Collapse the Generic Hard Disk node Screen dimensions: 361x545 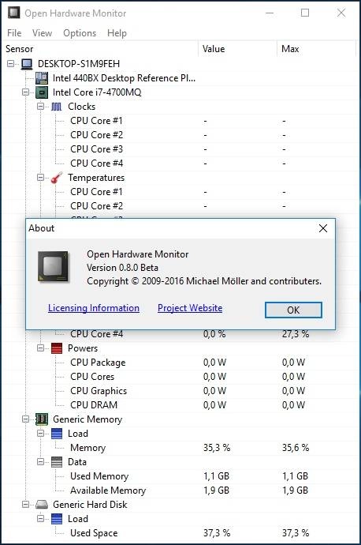pos(26,505)
